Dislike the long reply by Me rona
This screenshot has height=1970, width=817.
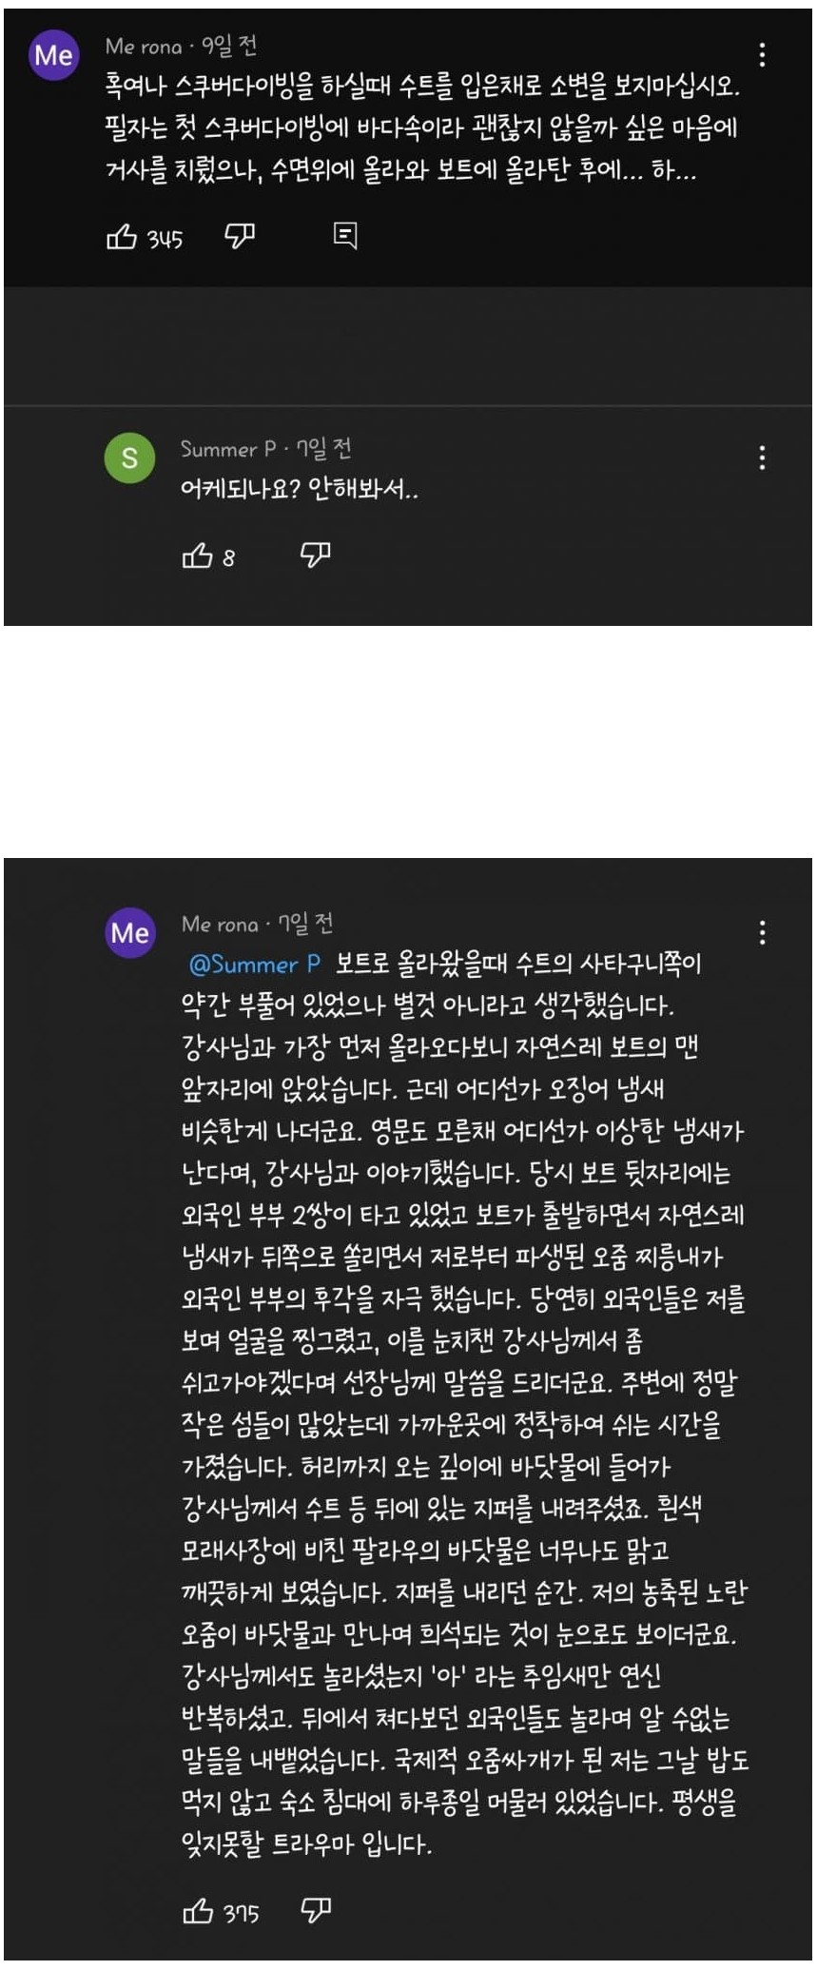tap(316, 1910)
